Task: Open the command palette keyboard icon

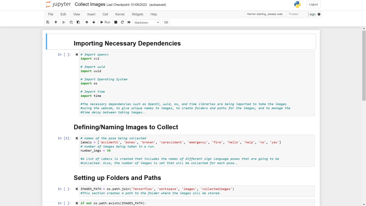Action: pyautogui.click(x=166, y=22)
